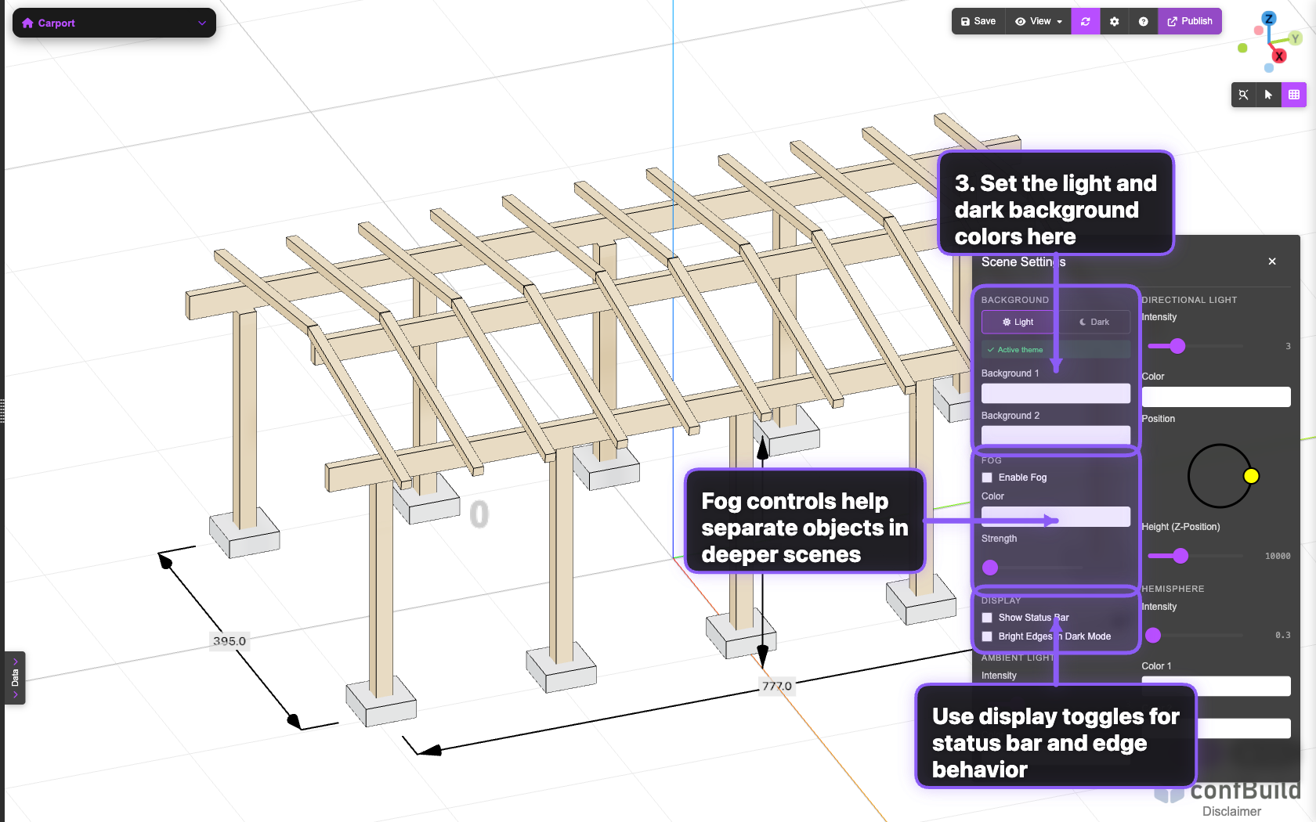The width and height of the screenshot is (1316, 822).
Task: Close the Scene Settings panel
Action: pos(1272,261)
